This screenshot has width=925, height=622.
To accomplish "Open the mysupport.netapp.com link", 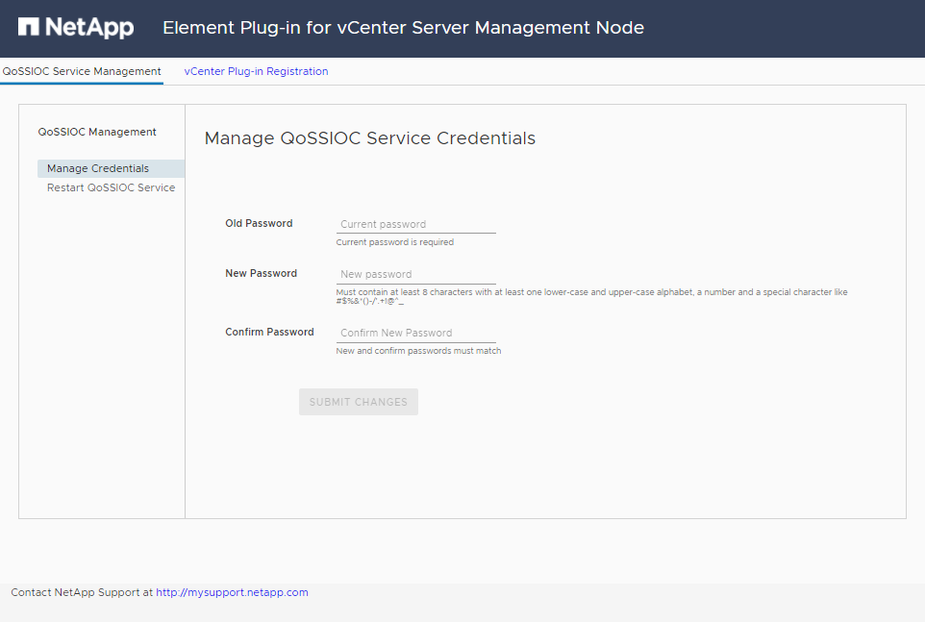I will (x=232, y=592).
